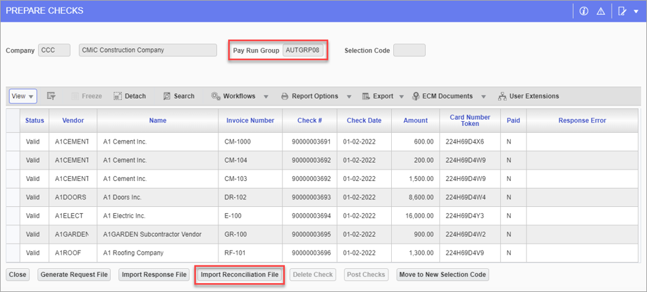647x292 pixels.
Task: Click Generate Request File button
Action: click(x=74, y=275)
